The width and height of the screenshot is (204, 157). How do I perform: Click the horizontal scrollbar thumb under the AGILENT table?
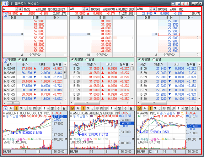13,103
